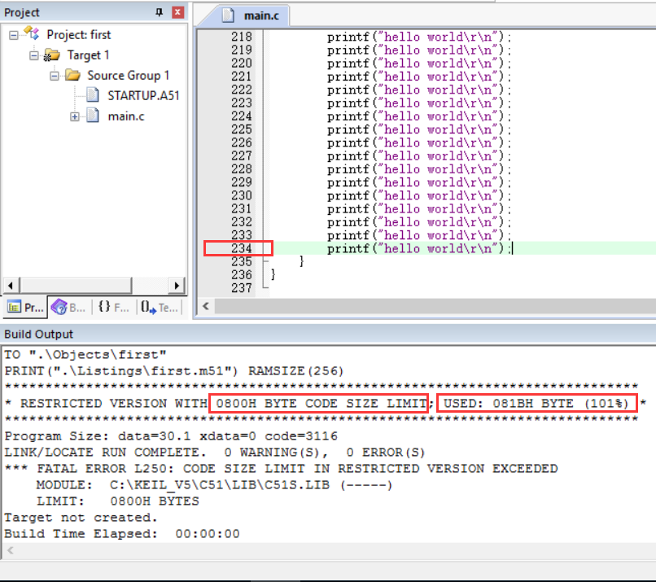Pin the Project panel with pushpin icon
This screenshot has width=656, height=582.
[x=159, y=12]
